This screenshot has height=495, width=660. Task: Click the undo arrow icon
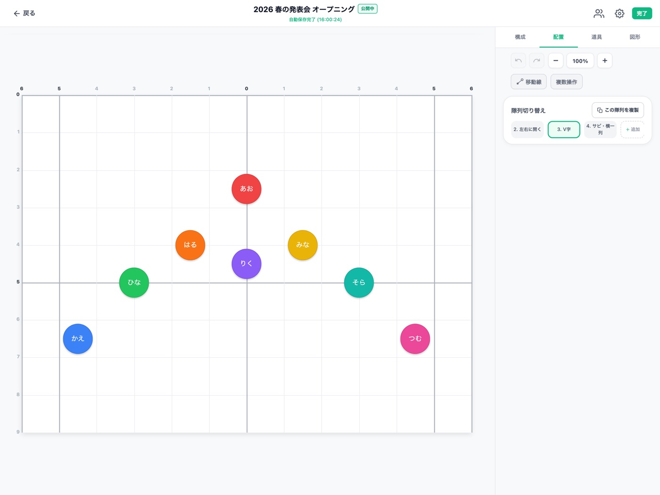click(518, 61)
